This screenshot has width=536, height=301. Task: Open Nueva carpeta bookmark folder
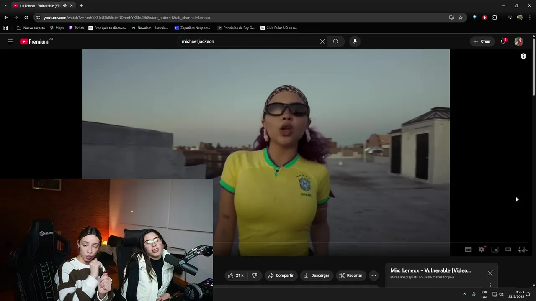[31, 28]
